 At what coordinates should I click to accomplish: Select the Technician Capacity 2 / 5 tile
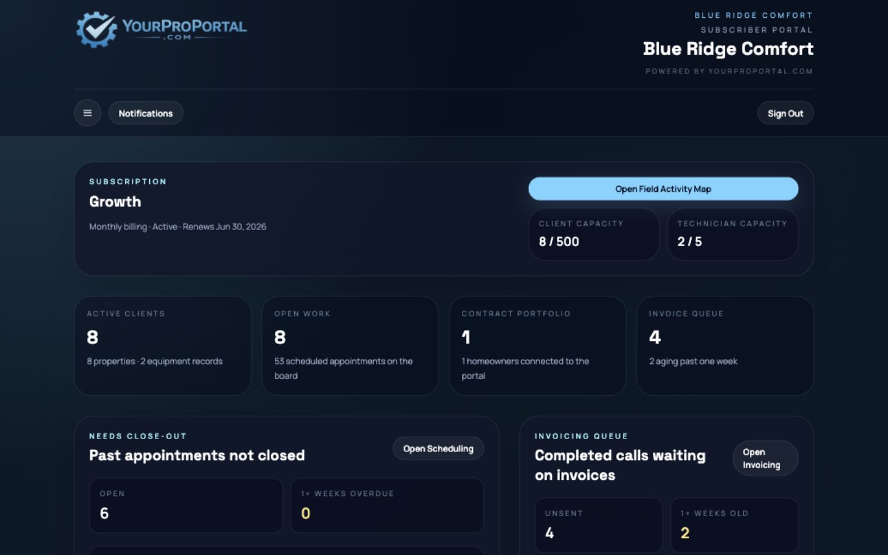click(x=733, y=234)
